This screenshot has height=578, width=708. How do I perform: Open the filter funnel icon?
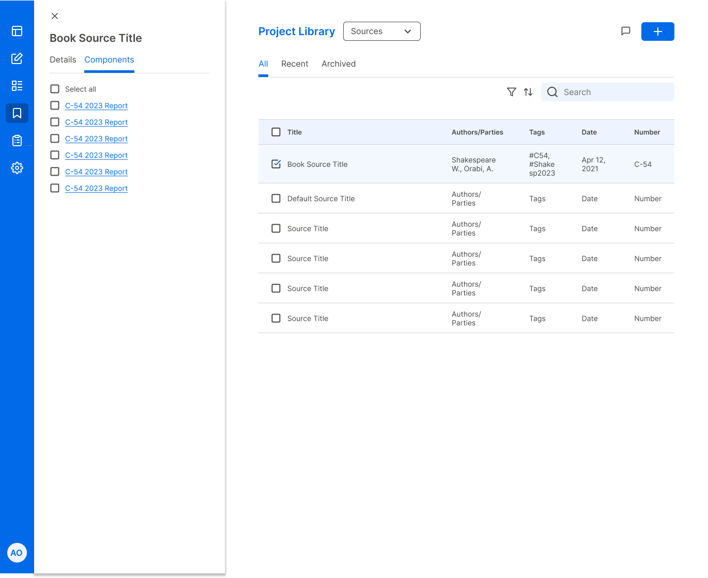[512, 92]
